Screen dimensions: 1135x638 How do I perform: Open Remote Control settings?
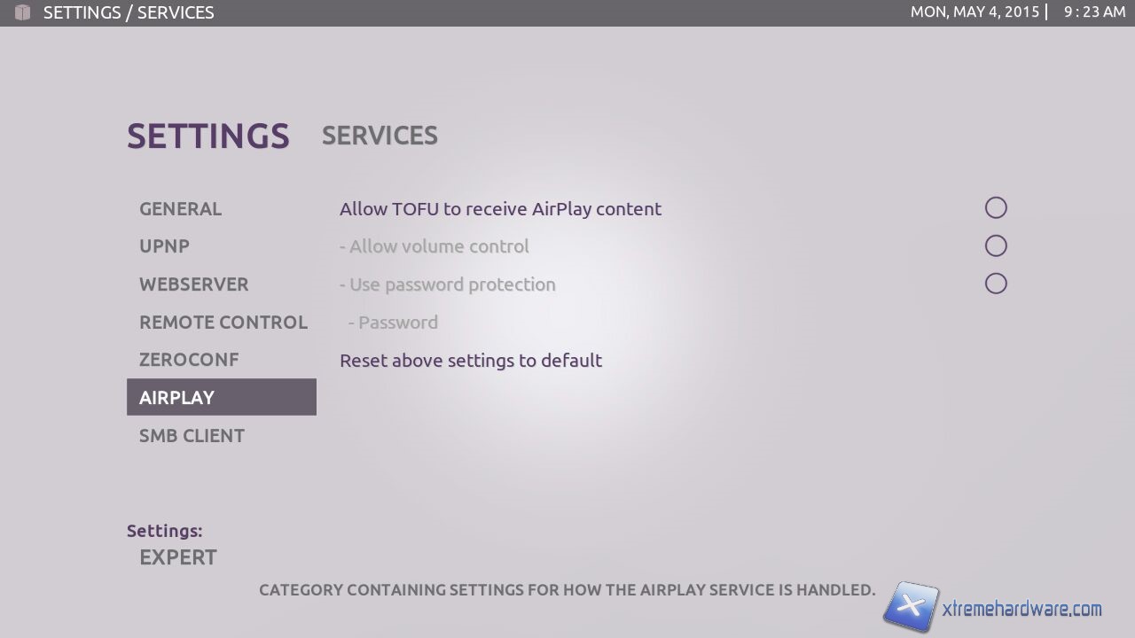223,323
